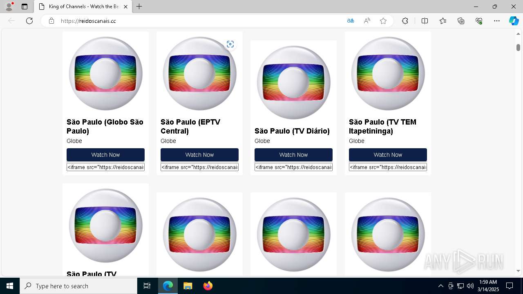
Task: Open Microsoft Edge from the taskbar
Action: pos(168,286)
